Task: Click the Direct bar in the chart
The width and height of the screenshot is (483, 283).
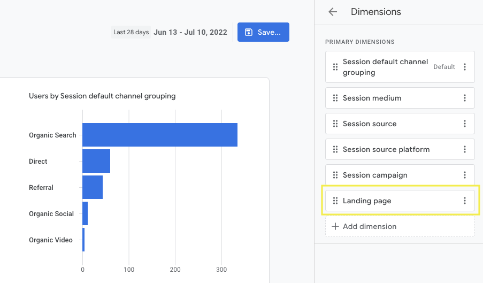Action: coord(96,161)
